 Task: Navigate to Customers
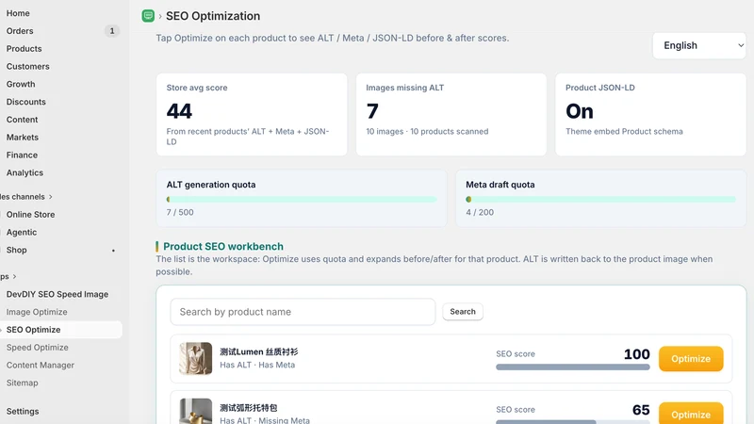(28, 66)
